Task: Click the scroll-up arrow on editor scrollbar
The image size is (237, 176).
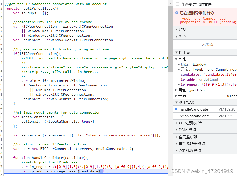Action: [170, 3]
